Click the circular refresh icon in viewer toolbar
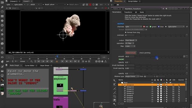This screenshot has width=192, height=108. pyautogui.click(x=93, y=4)
